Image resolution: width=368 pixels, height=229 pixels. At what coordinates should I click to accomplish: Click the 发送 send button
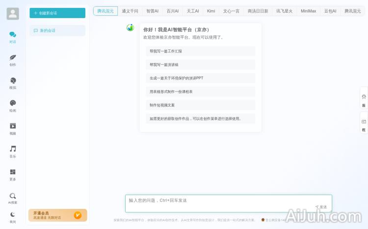coord(321,207)
